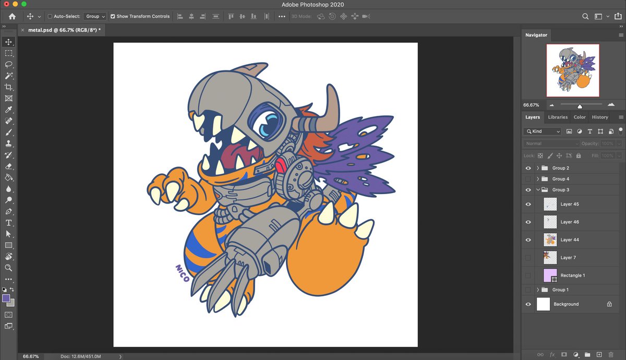Switch to the History tab
Screen dimensions: 626x360
[600, 117]
